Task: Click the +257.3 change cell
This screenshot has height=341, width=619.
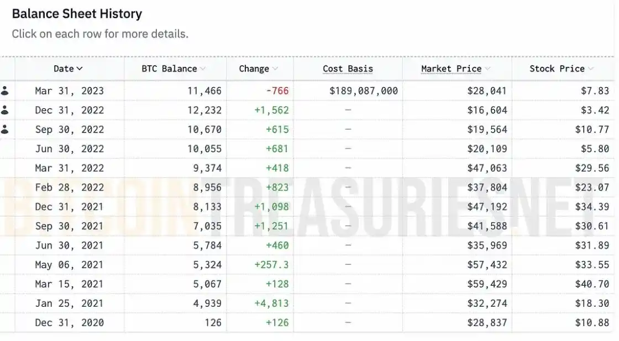Action: click(271, 265)
